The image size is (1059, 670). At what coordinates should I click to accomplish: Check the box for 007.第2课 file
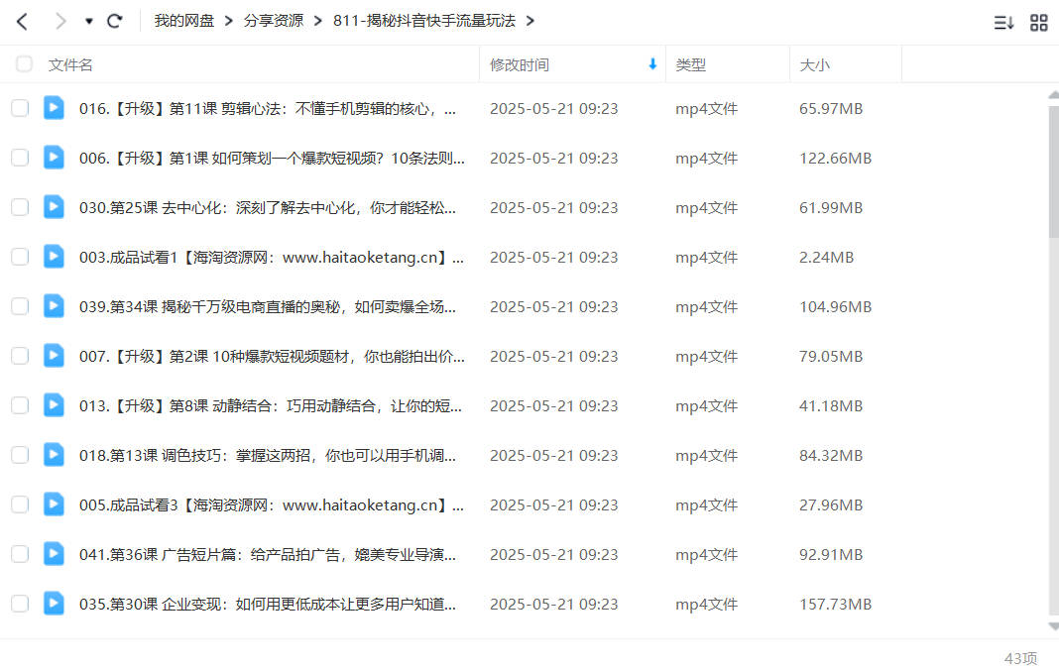point(20,356)
